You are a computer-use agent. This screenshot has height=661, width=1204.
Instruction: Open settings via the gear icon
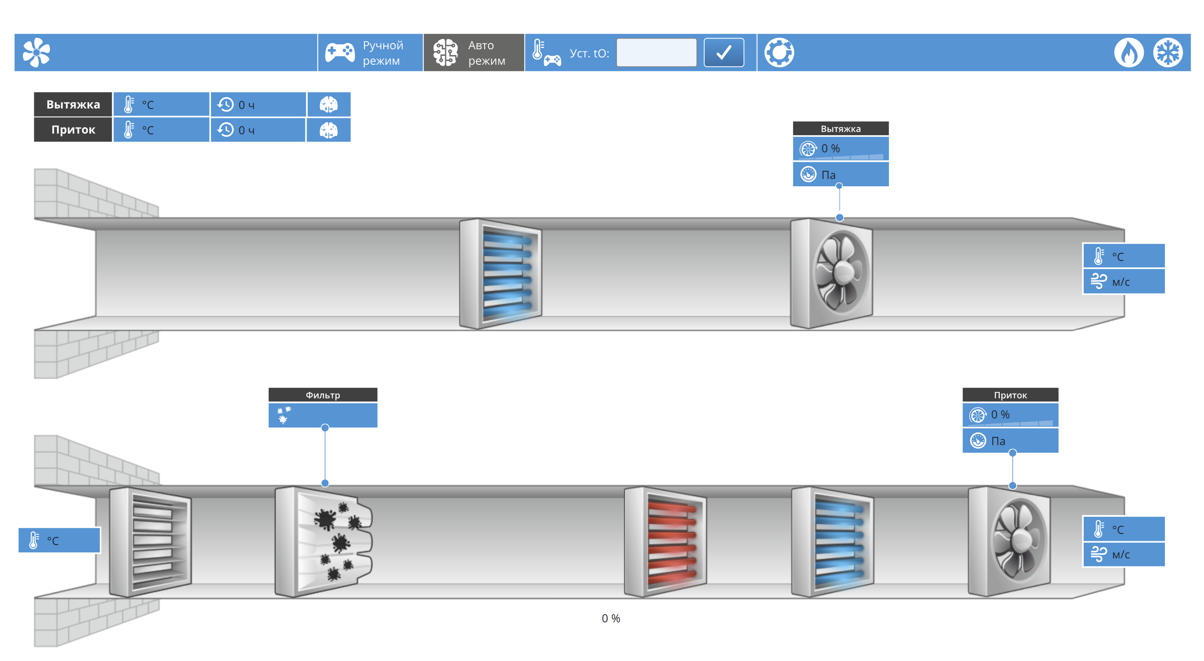(x=779, y=53)
